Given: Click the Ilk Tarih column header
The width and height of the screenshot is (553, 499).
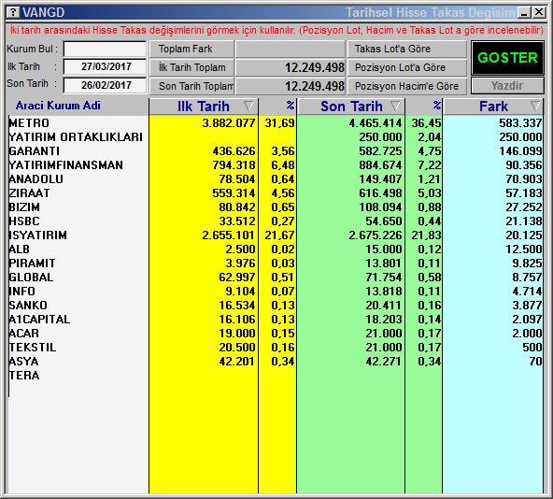Looking at the screenshot, I should pyautogui.click(x=204, y=107).
